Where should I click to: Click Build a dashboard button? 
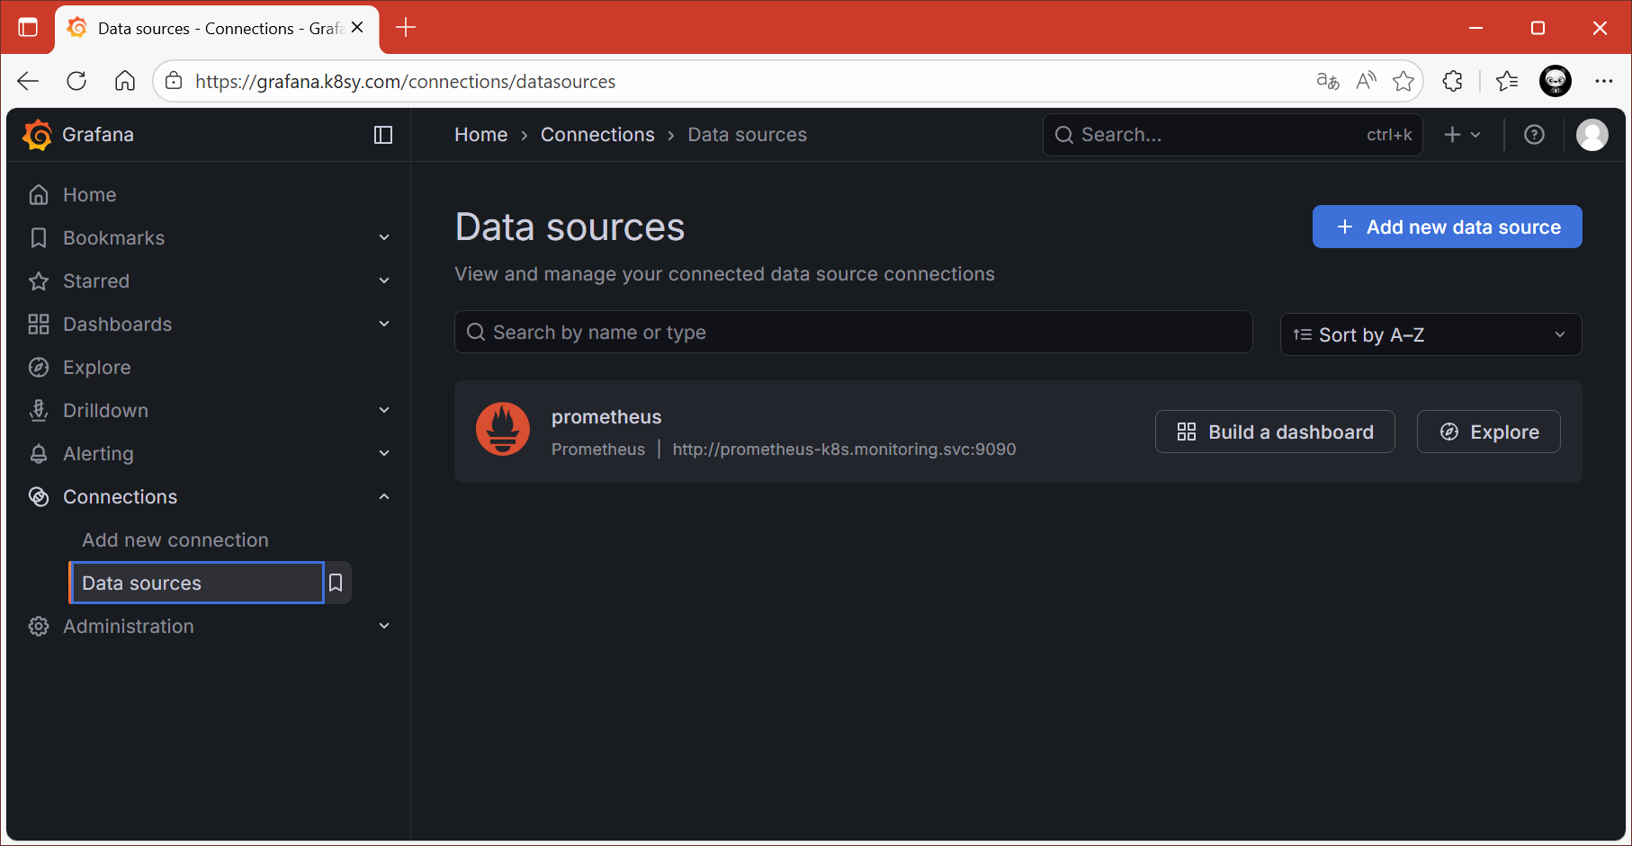(x=1275, y=432)
